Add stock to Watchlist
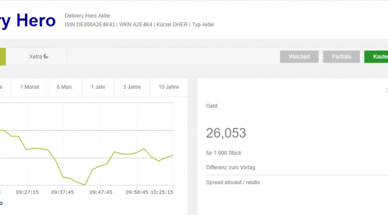 pyautogui.click(x=299, y=57)
